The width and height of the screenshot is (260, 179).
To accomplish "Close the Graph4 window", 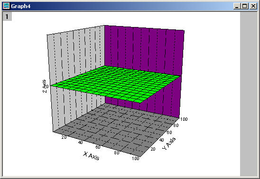I will (253, 6).
